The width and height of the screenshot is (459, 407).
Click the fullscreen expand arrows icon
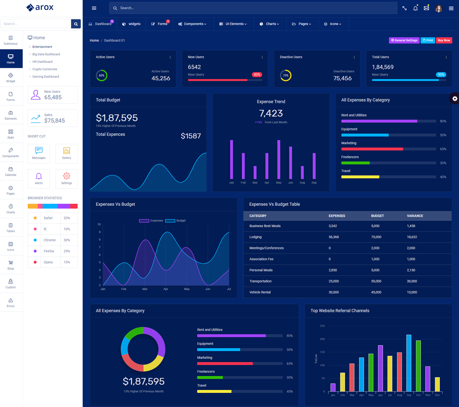click(405, 8)
